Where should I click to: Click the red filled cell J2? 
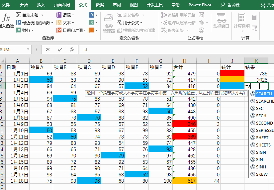tap(232, 73)
